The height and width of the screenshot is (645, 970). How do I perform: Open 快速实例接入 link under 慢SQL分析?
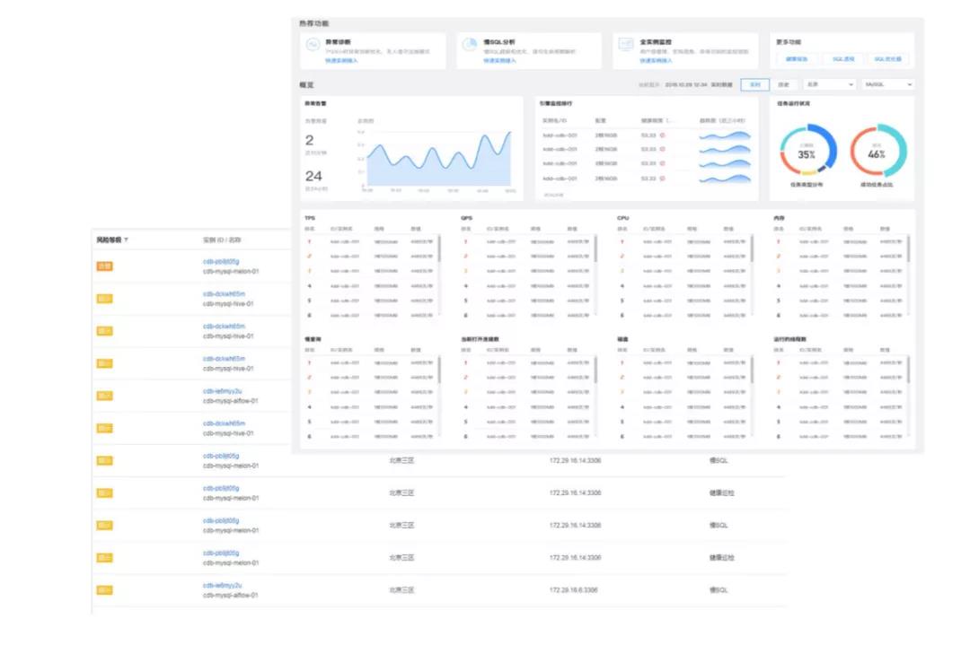(x=499, y=60)
